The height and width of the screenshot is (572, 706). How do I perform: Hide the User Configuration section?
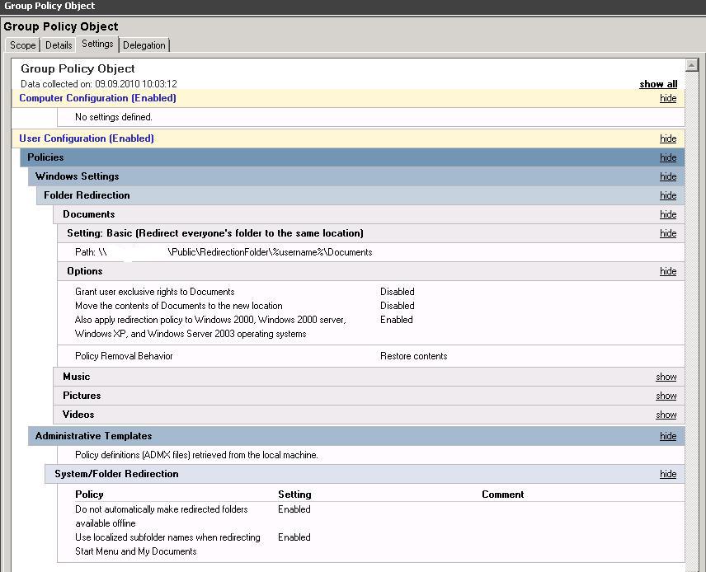tap(668, 138)
